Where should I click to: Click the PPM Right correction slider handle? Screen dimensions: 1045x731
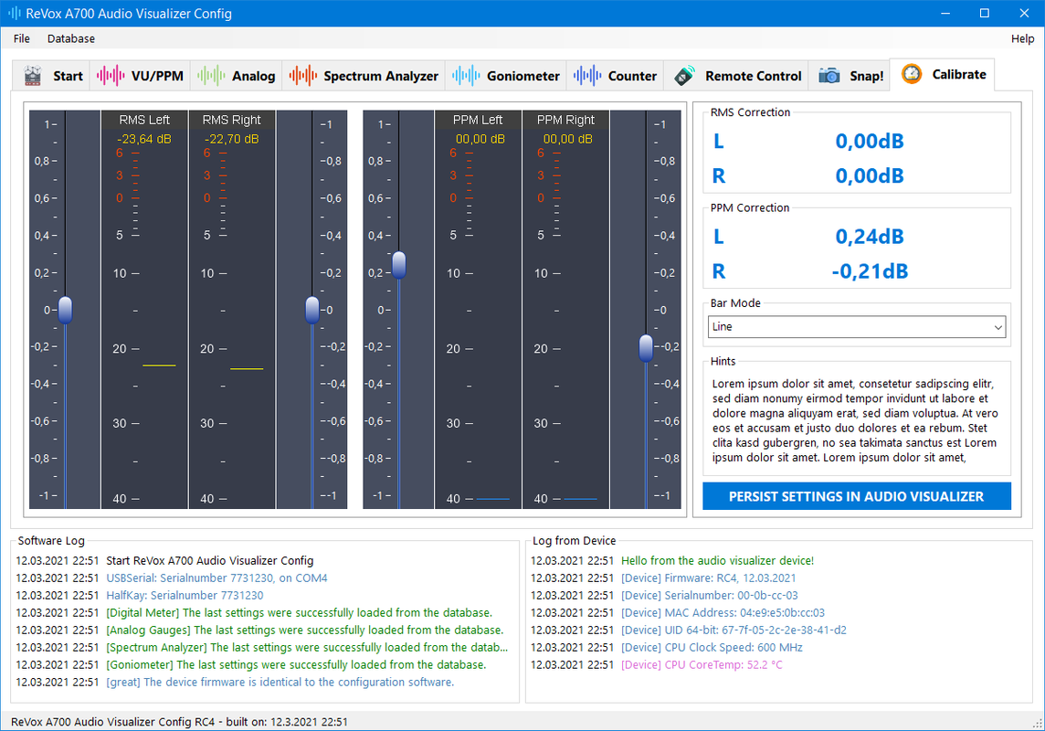pos(646,348)
